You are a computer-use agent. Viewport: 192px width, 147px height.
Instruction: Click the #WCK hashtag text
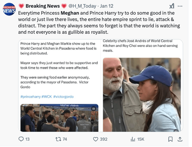46,96
